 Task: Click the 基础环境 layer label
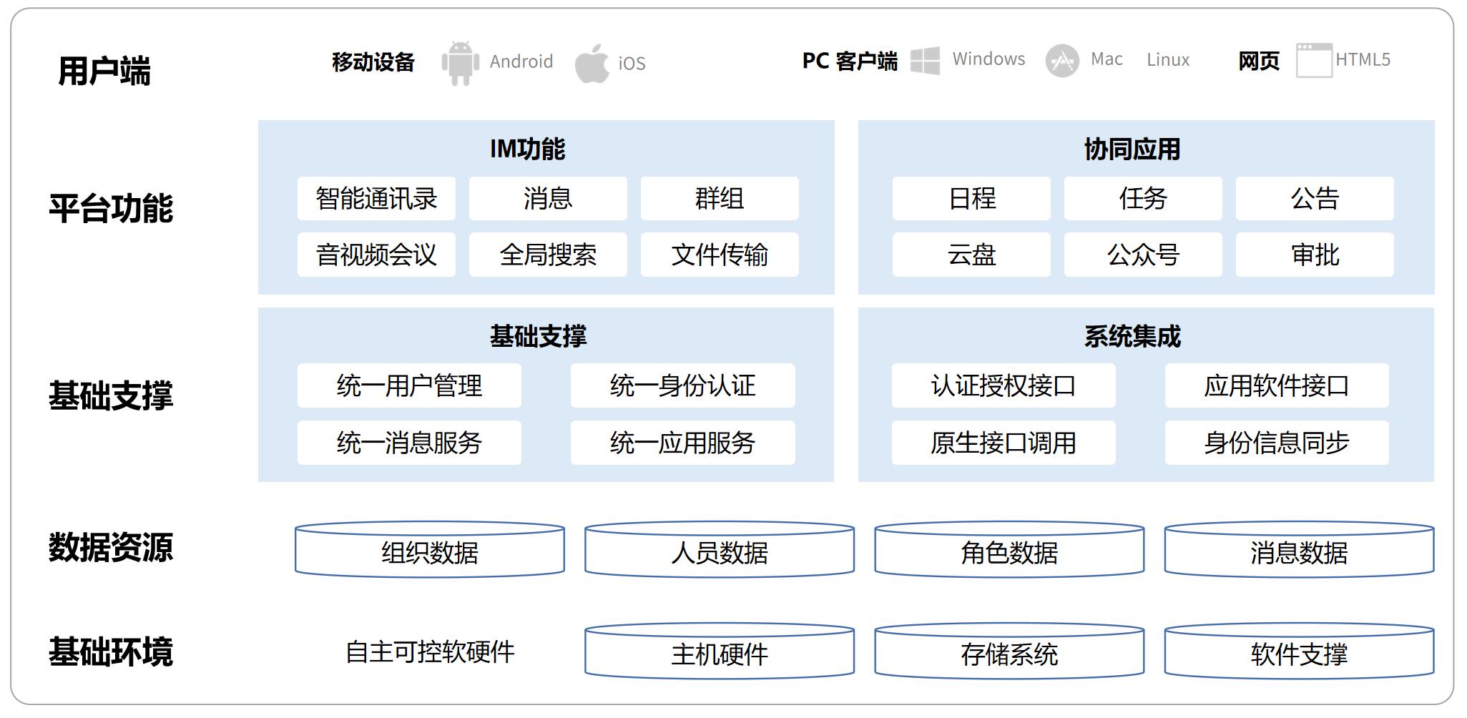[x=111, y=651]
